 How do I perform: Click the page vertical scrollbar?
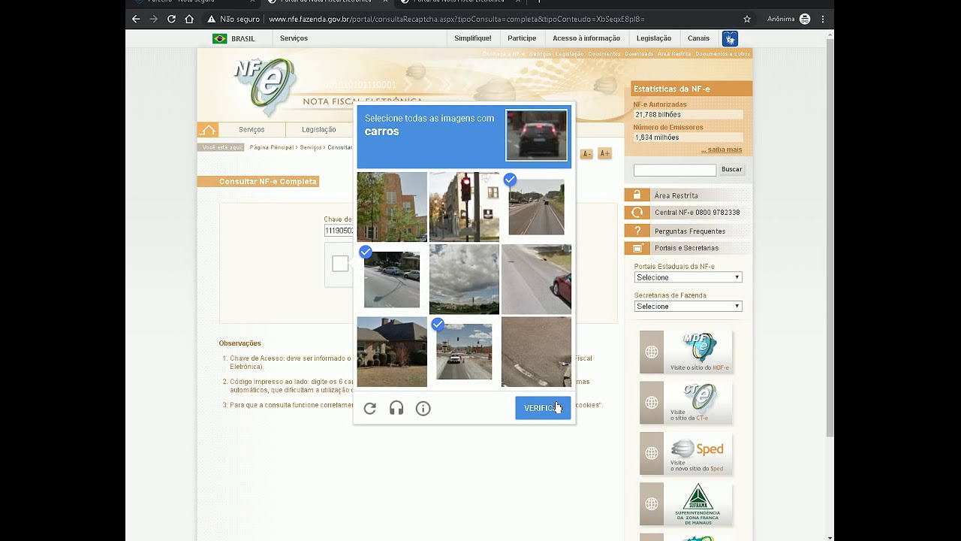[830, 237]
